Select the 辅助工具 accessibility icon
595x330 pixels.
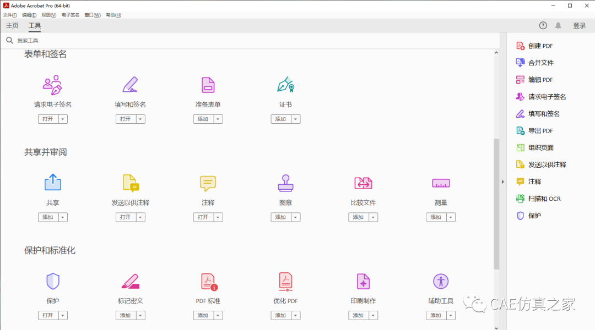[x=441, y=282]
